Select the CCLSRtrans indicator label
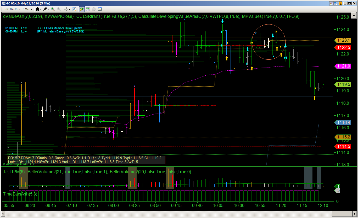358x218 pixels. tap(106, 16)
